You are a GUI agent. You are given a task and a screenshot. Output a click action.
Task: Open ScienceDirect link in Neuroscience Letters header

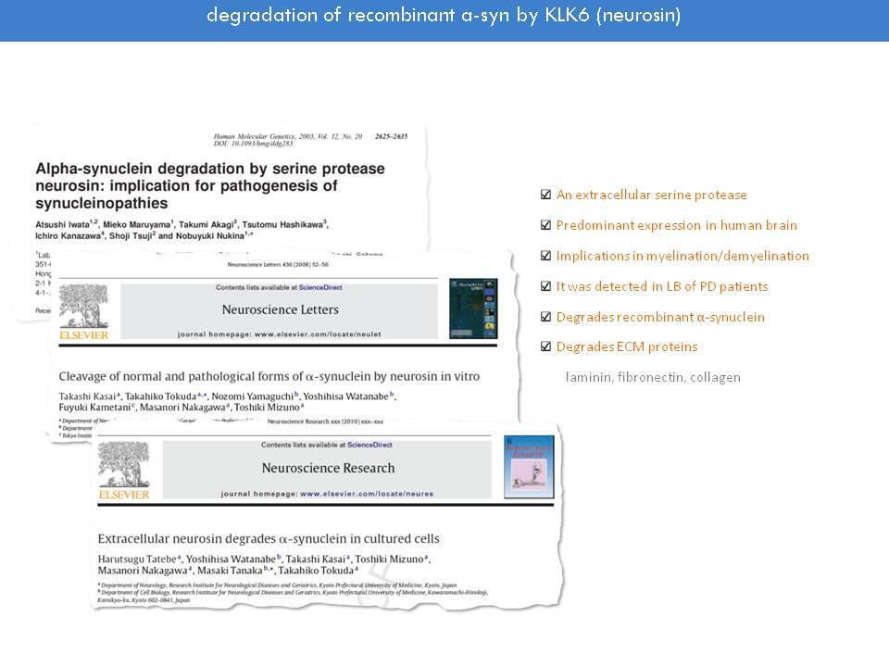[320, 287]
